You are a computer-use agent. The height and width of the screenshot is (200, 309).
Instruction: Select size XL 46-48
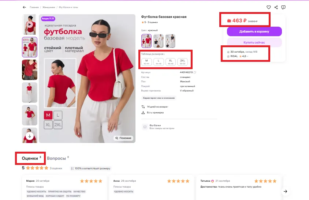171,62
